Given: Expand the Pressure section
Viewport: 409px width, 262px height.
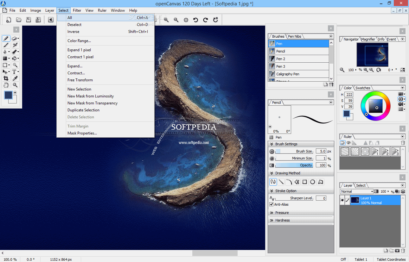Looking at the screenshot, I should point(272,213).
